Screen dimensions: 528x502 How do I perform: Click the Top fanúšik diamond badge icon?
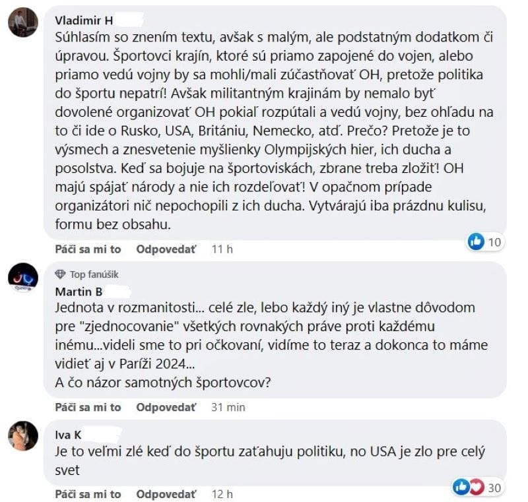click(60, 274)
